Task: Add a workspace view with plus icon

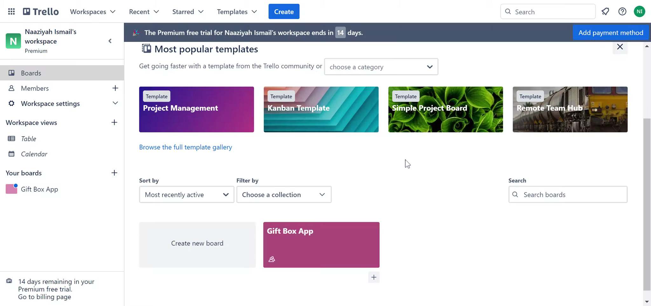Action: tap(114, 123)
